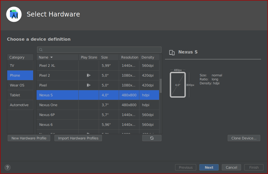This screenshot has height=174, width=268.
Task: Select the Wear OS category
Action: (20, 85)
